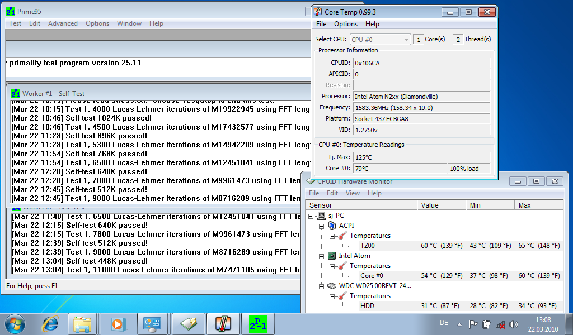Show hidden tray icons arrow
This screenshot has width=573, height=335.
point(460,324)
